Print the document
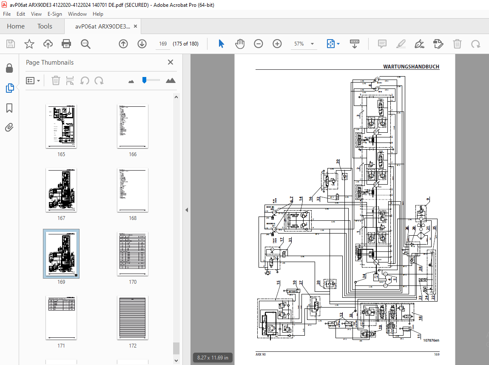Viewport: 489px width, 365px height. click(x=66, y=44)
